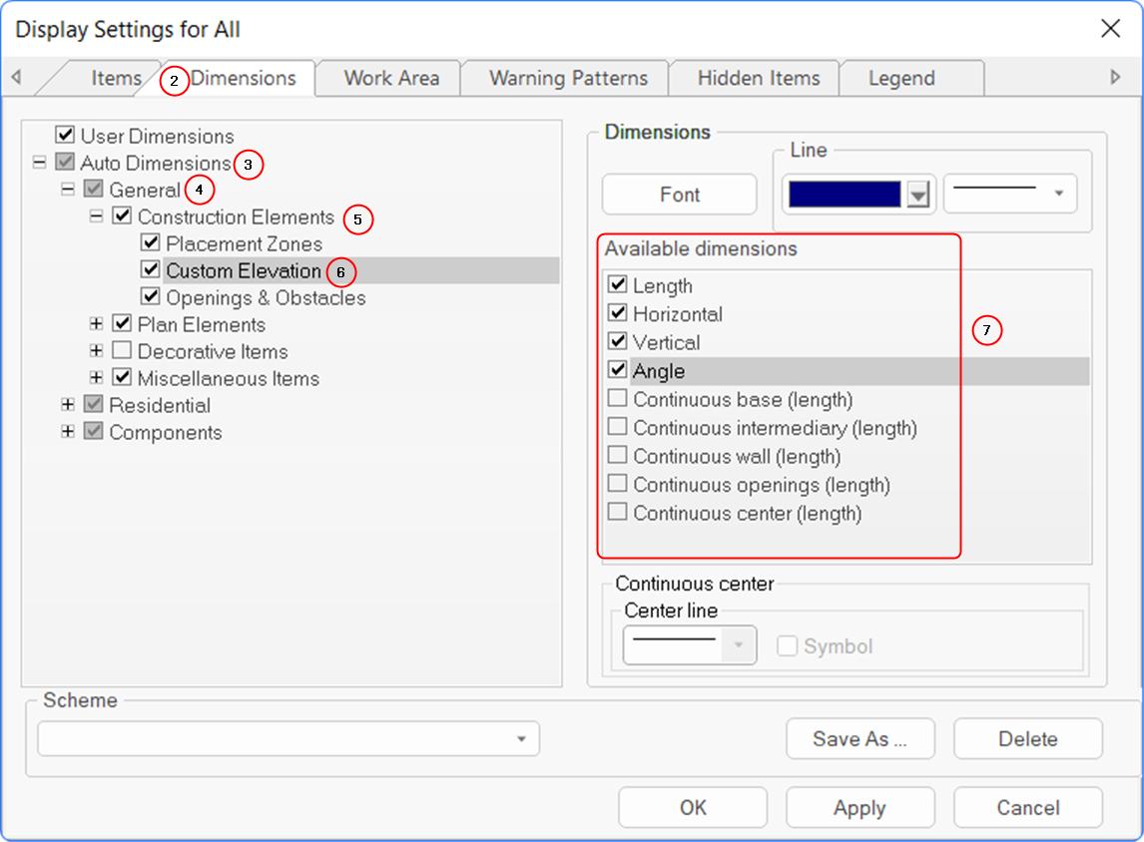
Task: Enable Continuous openings (length)
Action: click(617, 483)
